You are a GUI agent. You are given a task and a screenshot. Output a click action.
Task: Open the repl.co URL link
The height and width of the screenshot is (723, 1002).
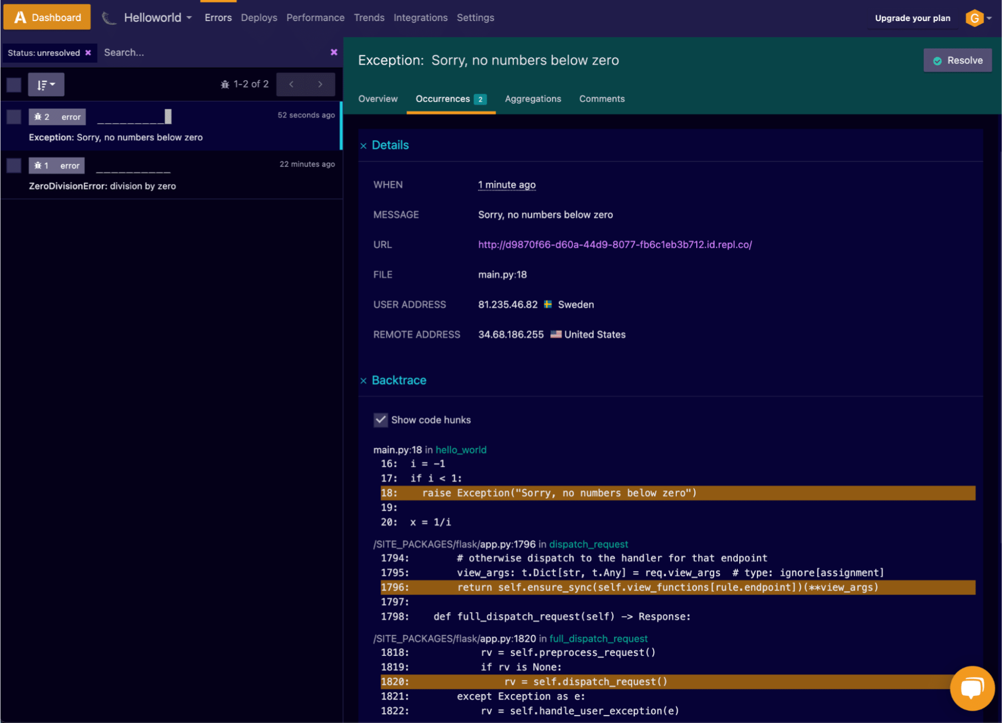click(x=614, y=245)
